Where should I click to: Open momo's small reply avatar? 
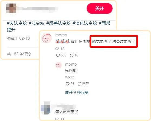point(58,65)
